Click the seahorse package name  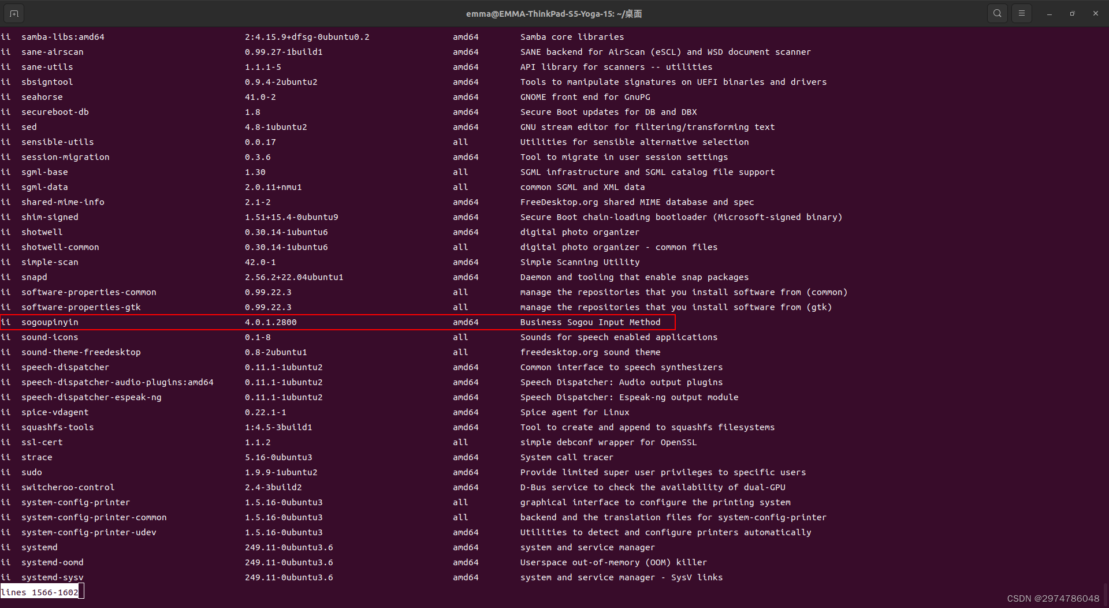tap(42, 97)
